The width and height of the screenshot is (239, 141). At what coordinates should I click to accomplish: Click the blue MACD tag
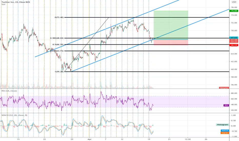225,131
